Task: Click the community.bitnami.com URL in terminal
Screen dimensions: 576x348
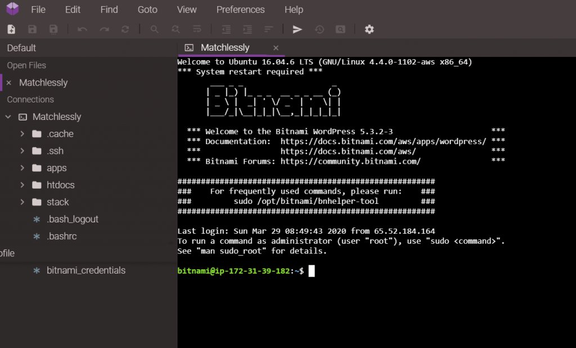Action: click(350, 161)
